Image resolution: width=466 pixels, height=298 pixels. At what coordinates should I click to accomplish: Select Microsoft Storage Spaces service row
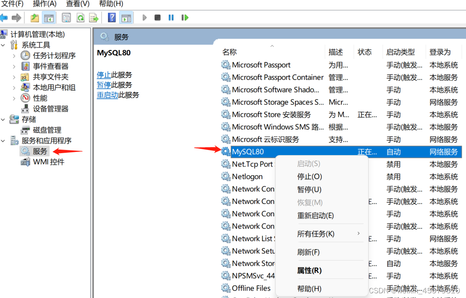341,102
